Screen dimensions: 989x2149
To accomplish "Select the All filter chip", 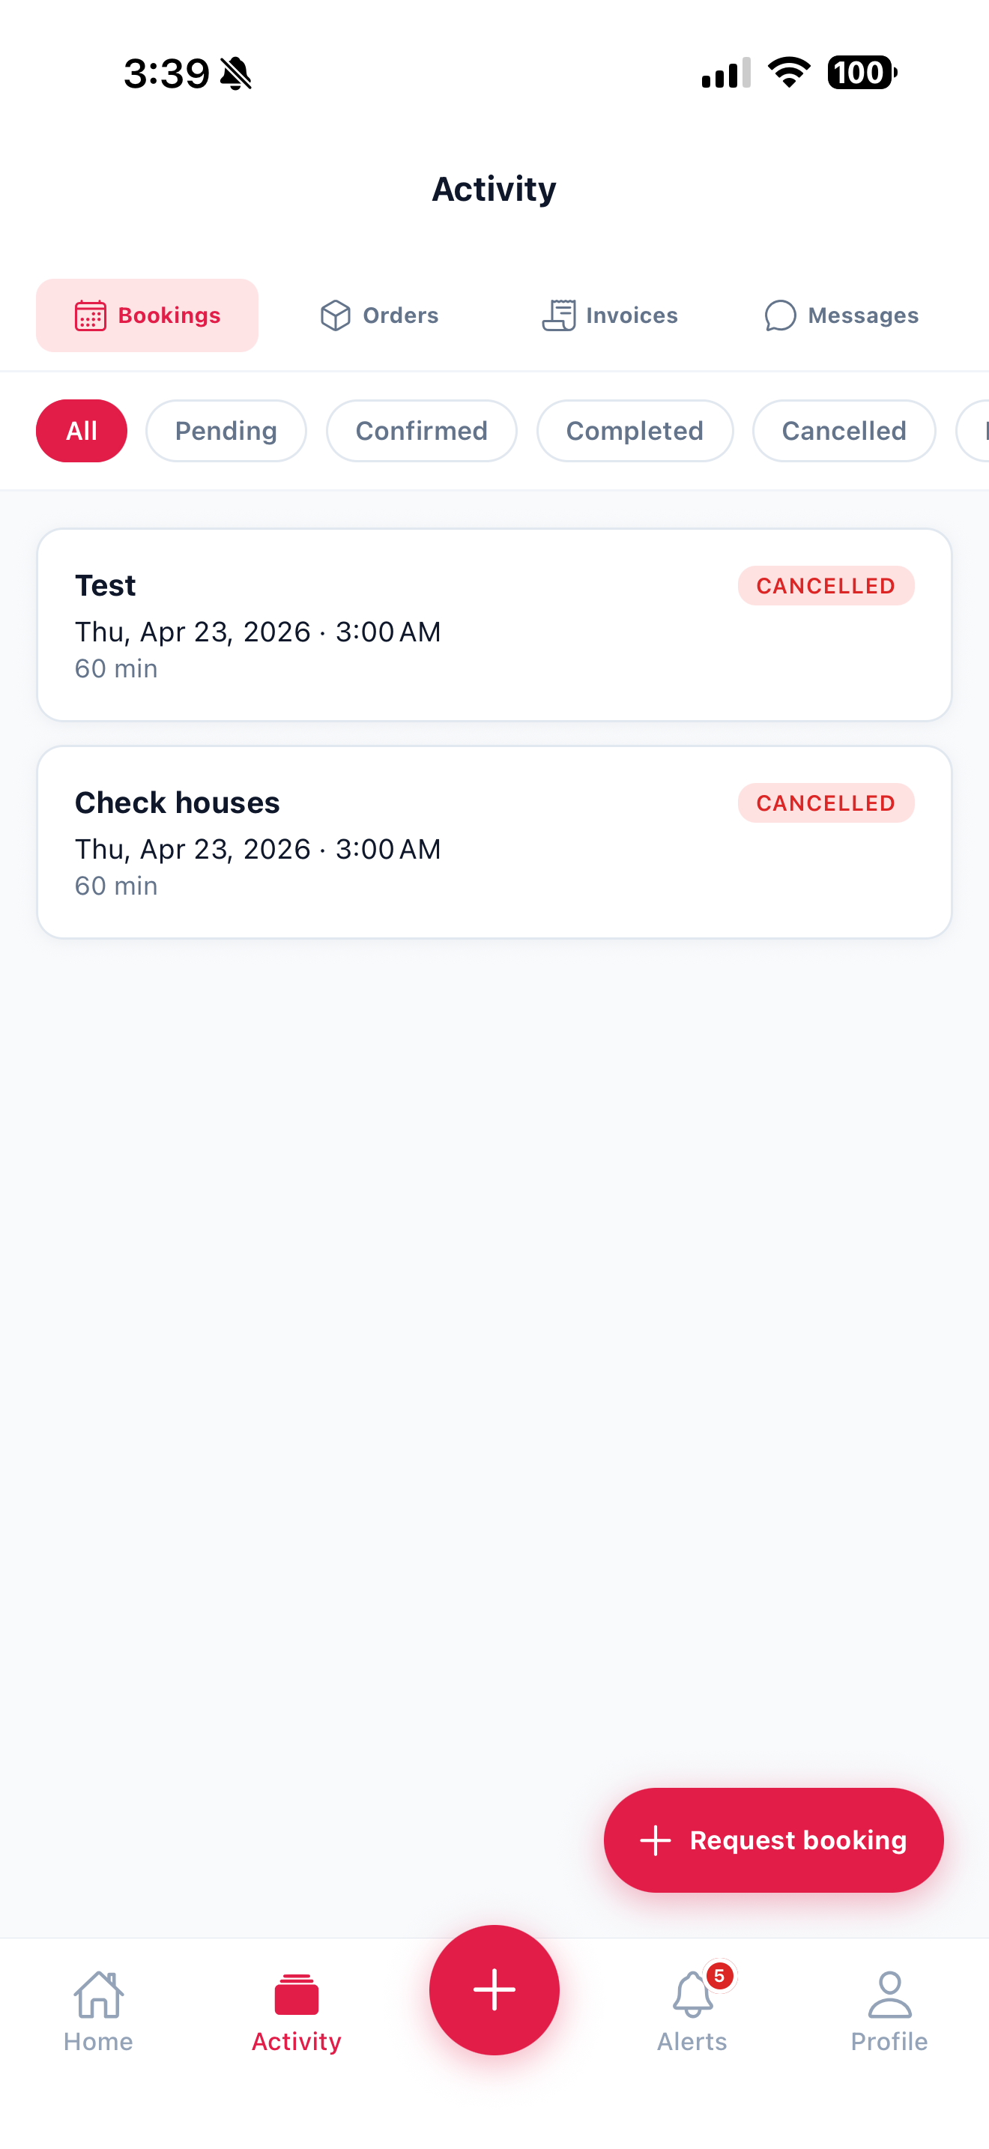I will pyautogui.click(x=82, y=430).
